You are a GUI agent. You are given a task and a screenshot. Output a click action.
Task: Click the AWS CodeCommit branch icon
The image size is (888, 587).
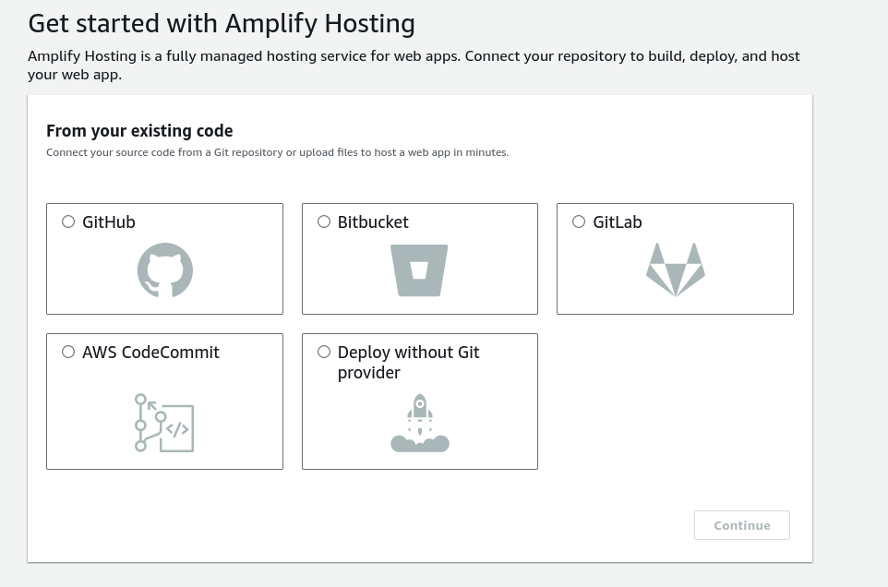pyautogui.click(x=164, y=423)
